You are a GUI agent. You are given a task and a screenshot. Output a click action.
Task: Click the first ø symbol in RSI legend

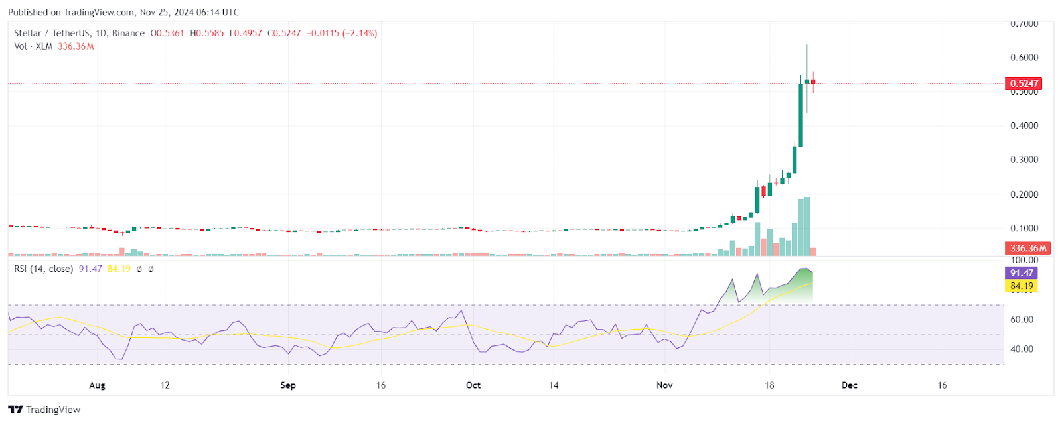point(139,269)
